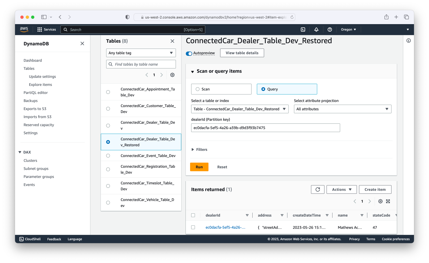The width and height of the screenshot is (429, 263).
Task: Close the DynamoDB navigation panel
Action: 82,43
